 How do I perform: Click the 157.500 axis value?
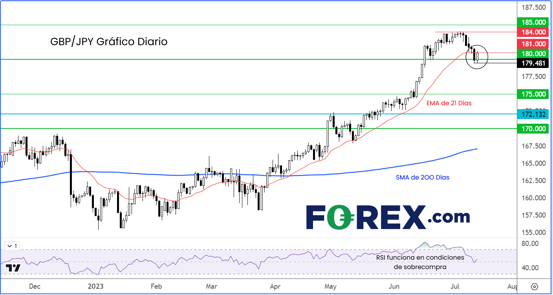point(533,215)
